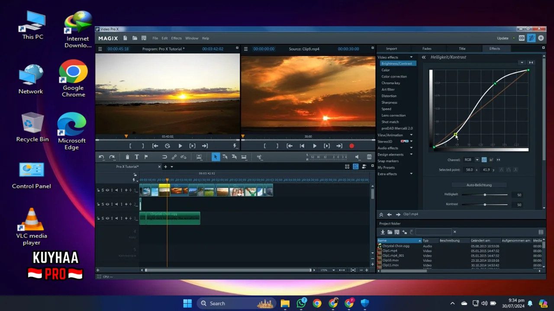Click the import icon in Project folder
The height and width of the screenshot is (311, 554).
pos(383,232)
